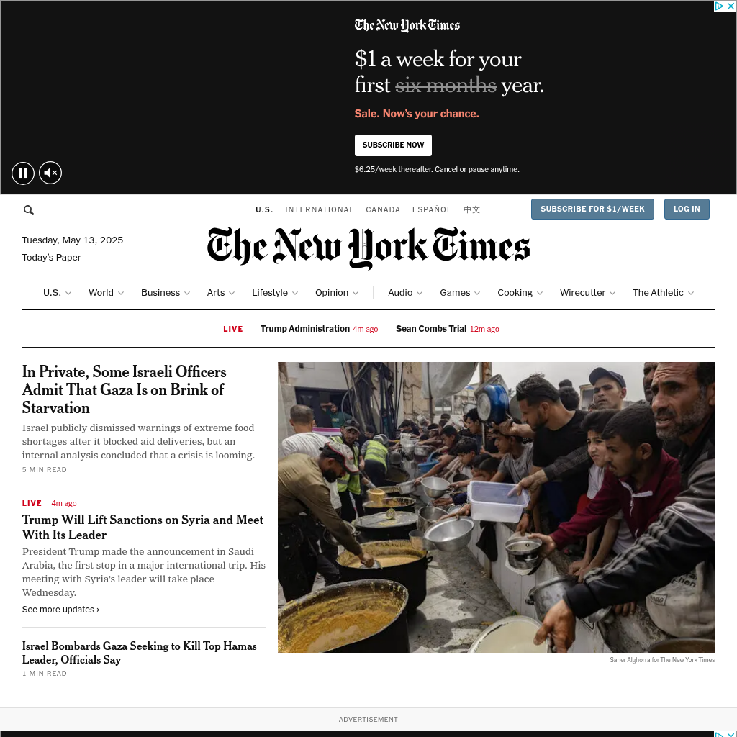Unmute the ad video sound
The width and height of the screenshot is (737, 737).
pos(50,173)
